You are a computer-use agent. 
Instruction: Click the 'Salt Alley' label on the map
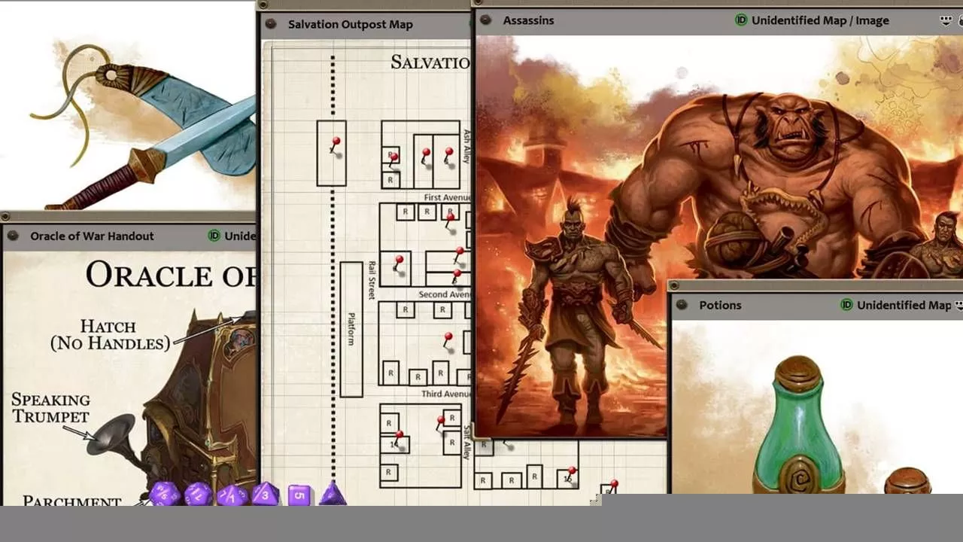coord(466,443)
